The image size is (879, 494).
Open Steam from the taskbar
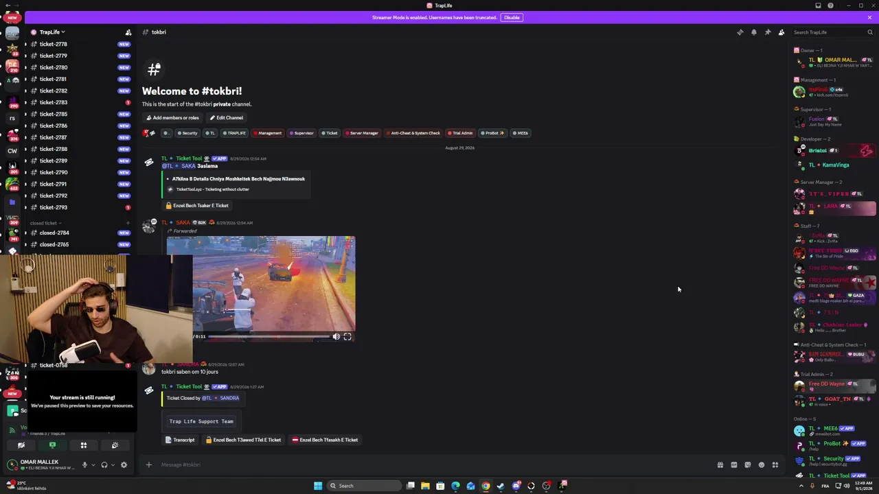(501, 486)
